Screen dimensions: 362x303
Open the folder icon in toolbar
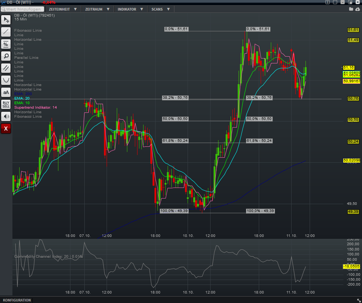[x=351, y=9]
